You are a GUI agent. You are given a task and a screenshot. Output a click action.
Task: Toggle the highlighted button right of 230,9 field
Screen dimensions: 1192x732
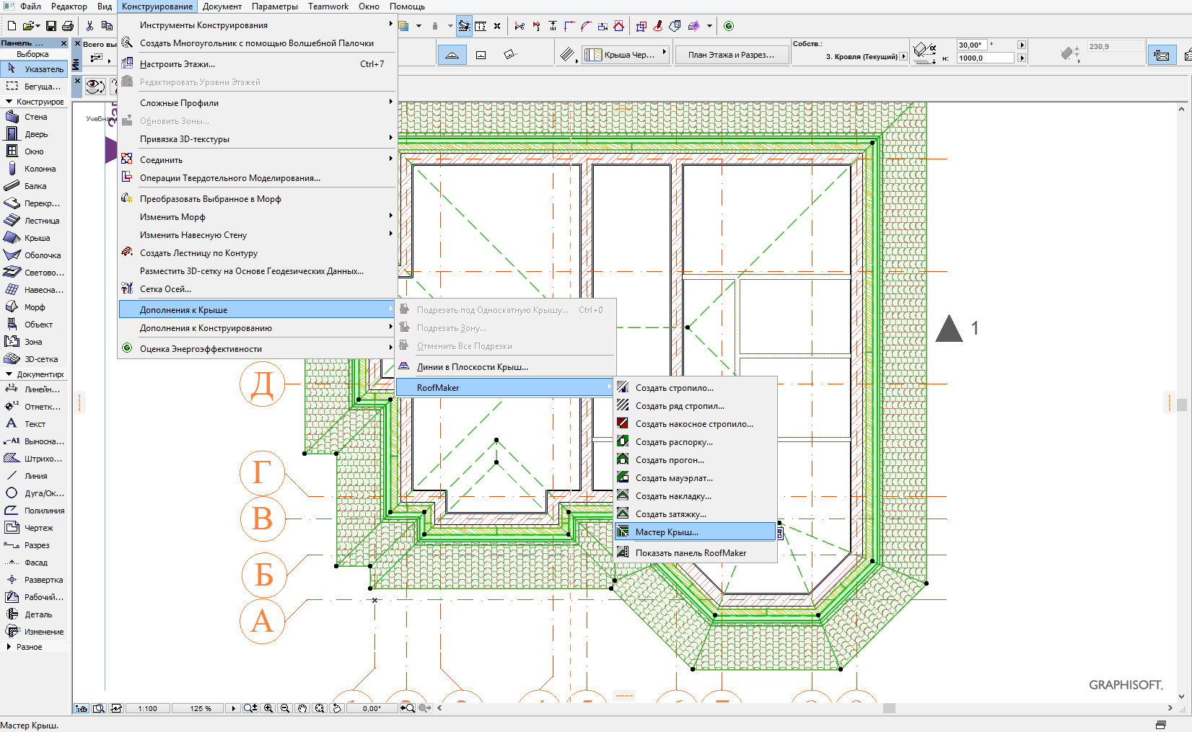(x=1162, y=55)
